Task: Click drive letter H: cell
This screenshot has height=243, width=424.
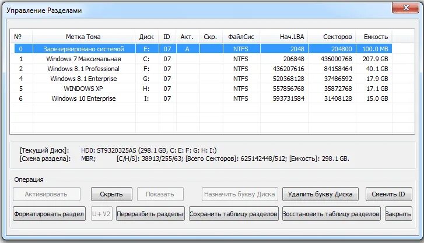Action: pyautogui.click(x=146, y=89)
